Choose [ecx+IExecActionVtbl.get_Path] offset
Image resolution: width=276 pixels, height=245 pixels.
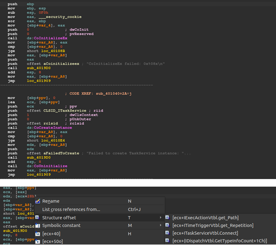pyautogui.click(x=206, y=217)
